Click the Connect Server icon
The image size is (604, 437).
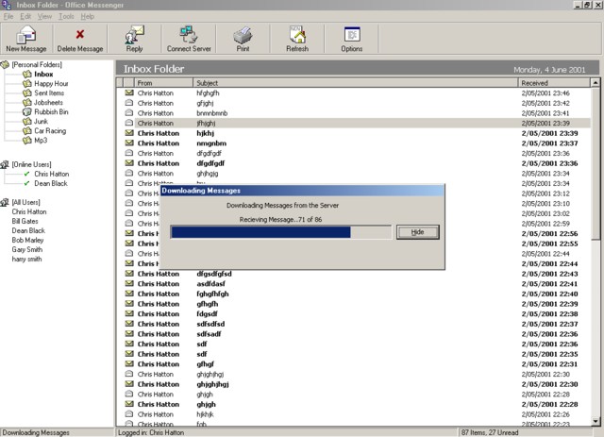click(x=189, y=35)
